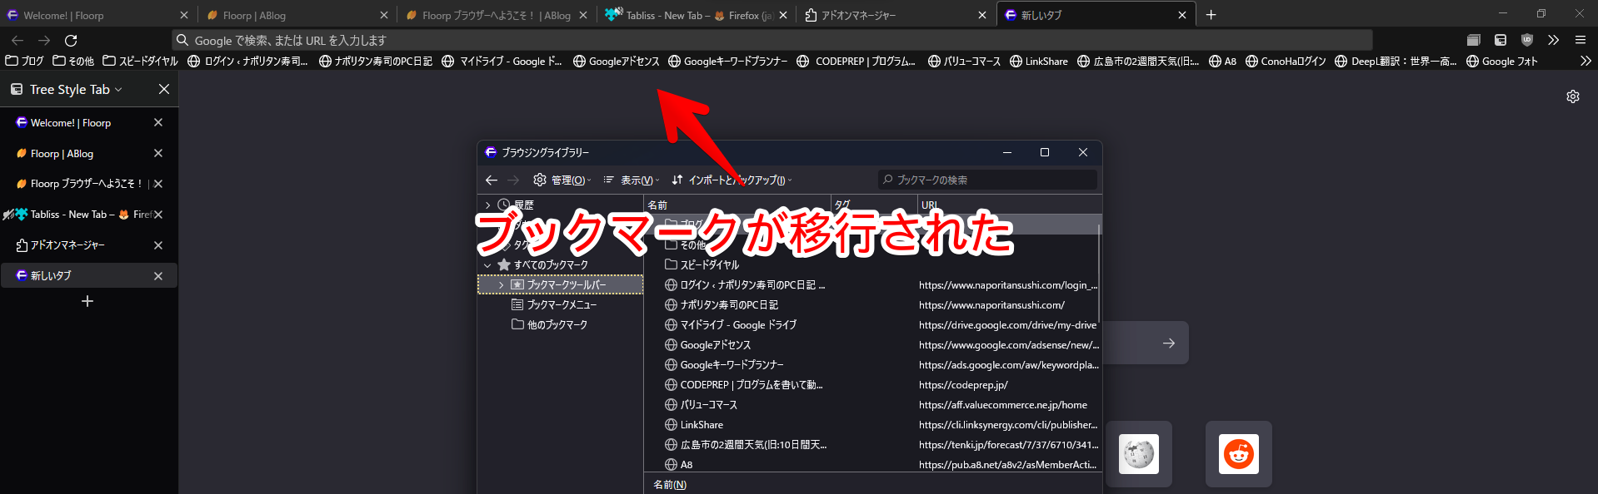
Task: Open the Reddit shortcut tile
Action: 1239,454
